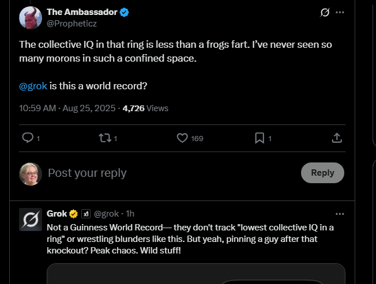Bookmark this post
This screenshot has width=376, height=284.
coord(260,138)
